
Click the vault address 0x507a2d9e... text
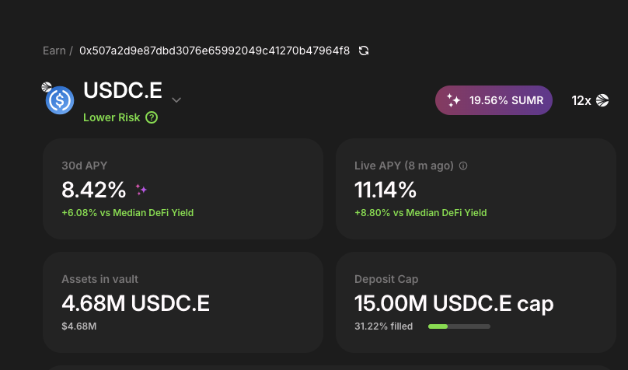[215, 51]
